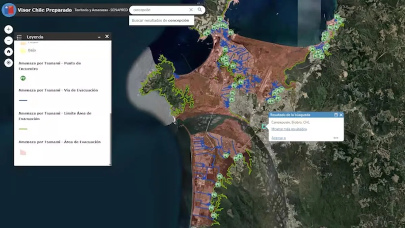
Task: Dock the Resultado de la búsqueda popup
Action: 335,115
